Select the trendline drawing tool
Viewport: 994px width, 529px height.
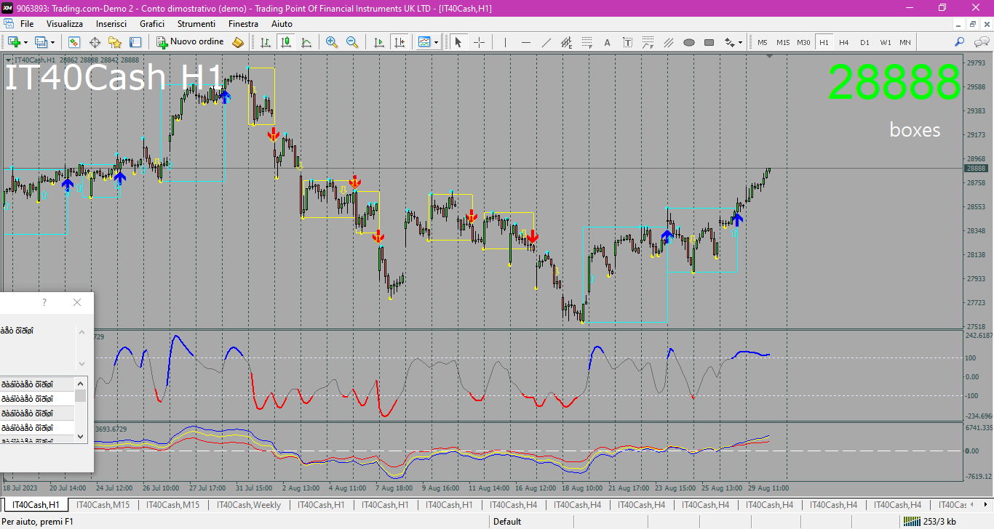coord(546,42)
